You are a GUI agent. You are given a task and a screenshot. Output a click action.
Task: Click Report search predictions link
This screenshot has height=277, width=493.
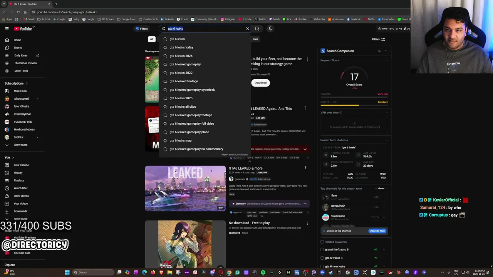point(235,155)
